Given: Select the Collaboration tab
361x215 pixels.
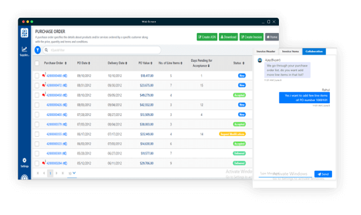Looking at the screenshot, I should (314, 52).
